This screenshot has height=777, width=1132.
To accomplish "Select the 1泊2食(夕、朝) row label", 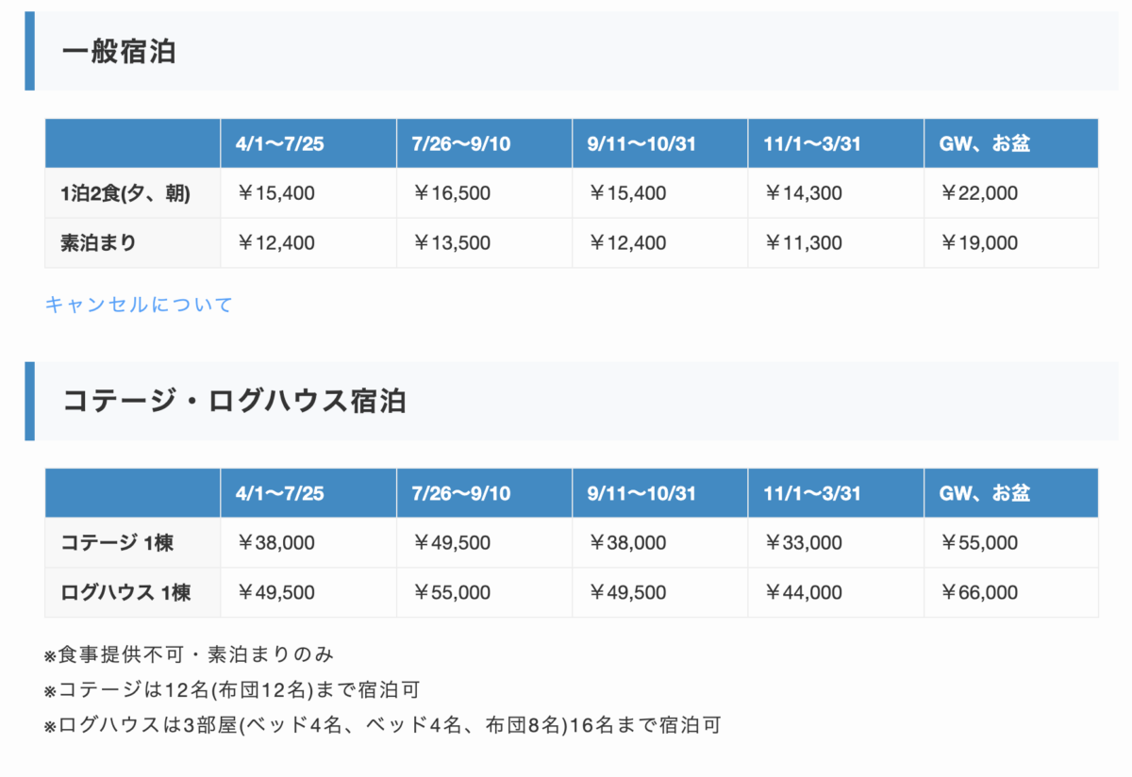I will (125, 193).
